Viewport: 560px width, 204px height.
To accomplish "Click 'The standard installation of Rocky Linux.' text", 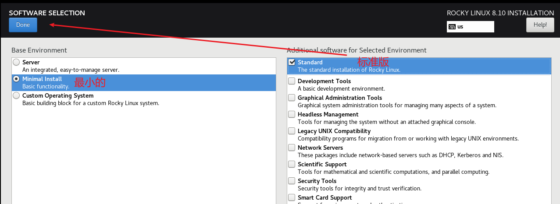I will click(349, 70).
